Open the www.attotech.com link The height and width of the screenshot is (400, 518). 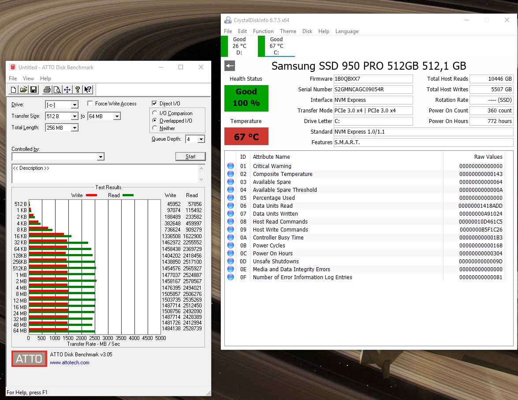(x=70, y=363)
